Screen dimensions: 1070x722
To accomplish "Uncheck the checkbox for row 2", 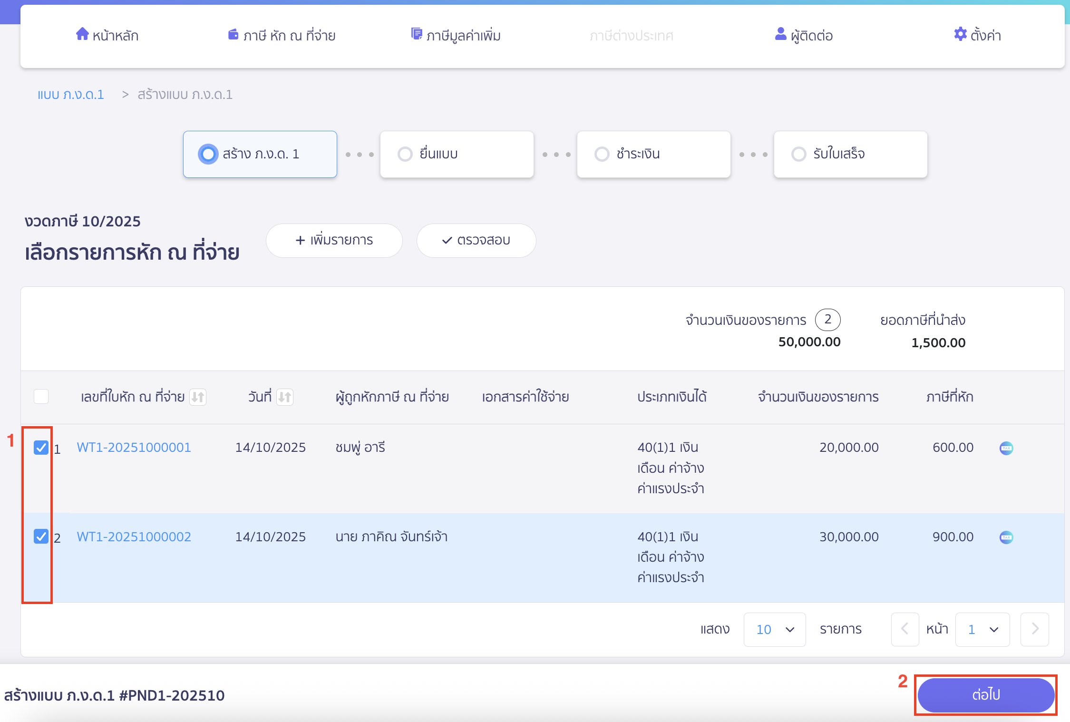I will point(41,537).
